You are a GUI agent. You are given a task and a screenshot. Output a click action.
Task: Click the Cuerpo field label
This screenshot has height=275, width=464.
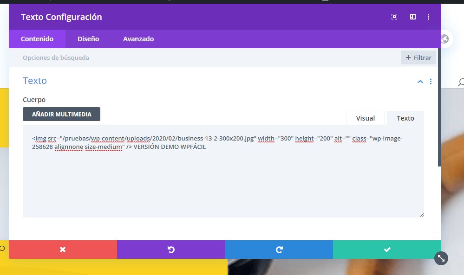coord(34,100)
